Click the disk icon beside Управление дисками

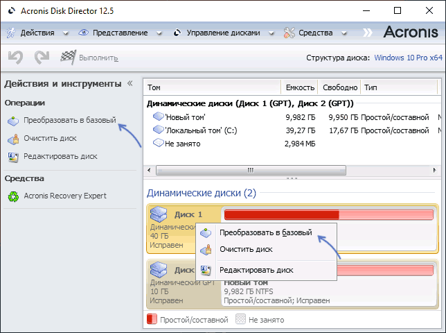177,33
